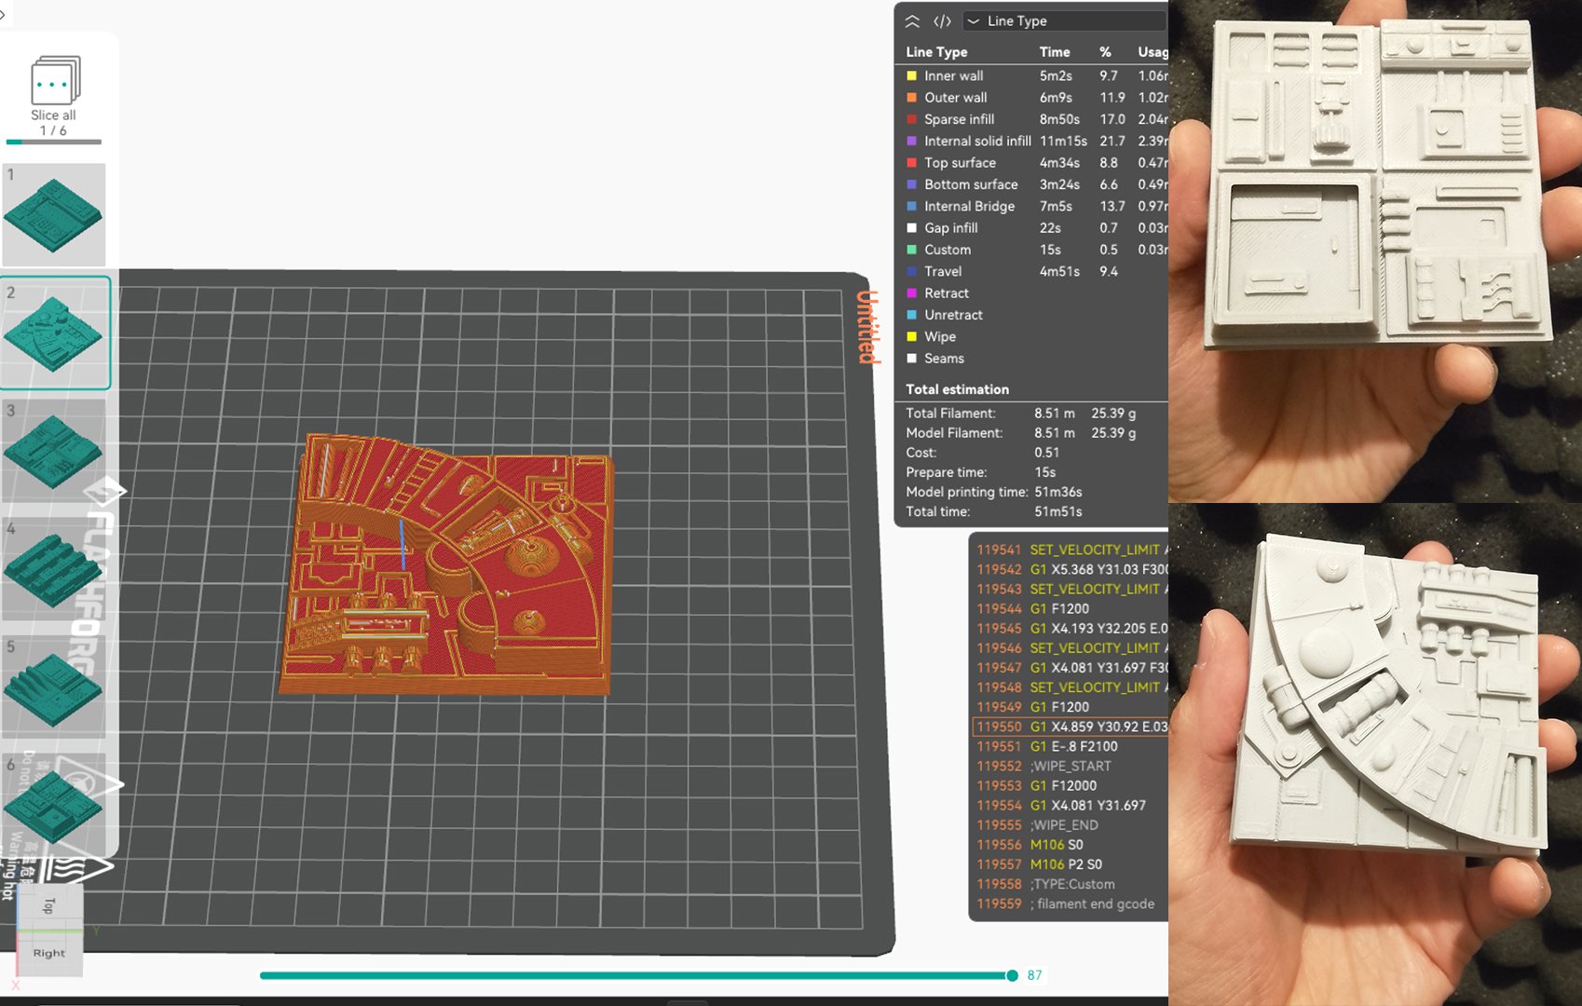This screenshot has height=1006, width=1582.
Task: Click the Total estimation heading
Action: pyautogui.click(x=958, y=389)
